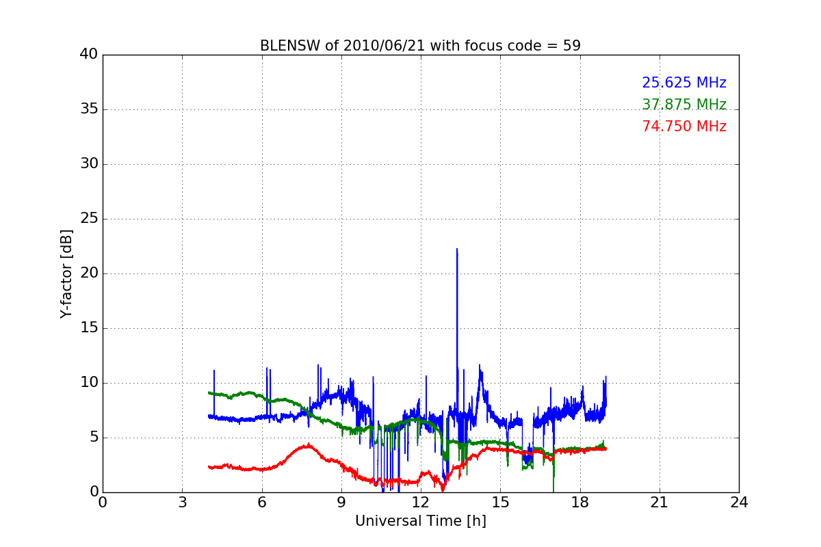Viewport: 821px width, 547px height.
Task: Click the y-axis tick label '5'
Action: (x=94, y=438)
